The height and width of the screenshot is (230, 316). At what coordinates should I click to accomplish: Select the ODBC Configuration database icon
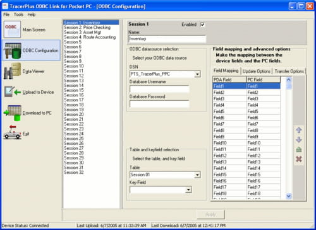point(13,50)
